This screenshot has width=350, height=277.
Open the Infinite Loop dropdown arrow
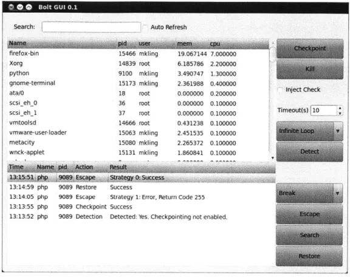[338, 131]
